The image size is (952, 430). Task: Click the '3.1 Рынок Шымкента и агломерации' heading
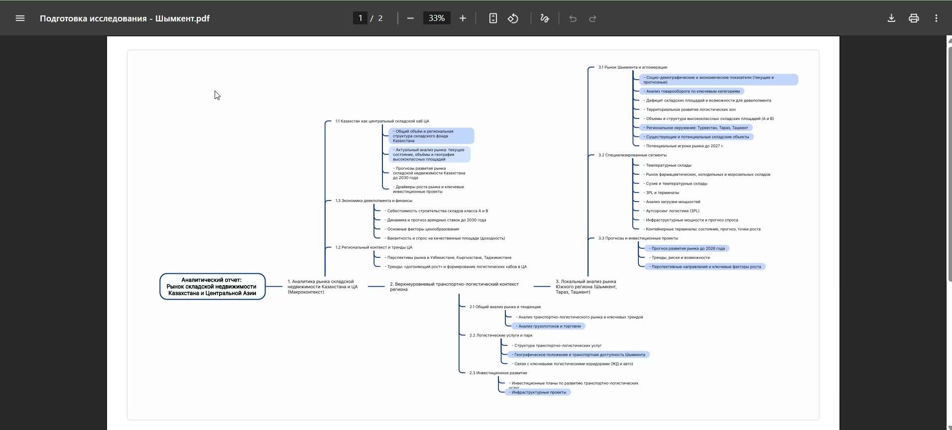click(632, 67)
